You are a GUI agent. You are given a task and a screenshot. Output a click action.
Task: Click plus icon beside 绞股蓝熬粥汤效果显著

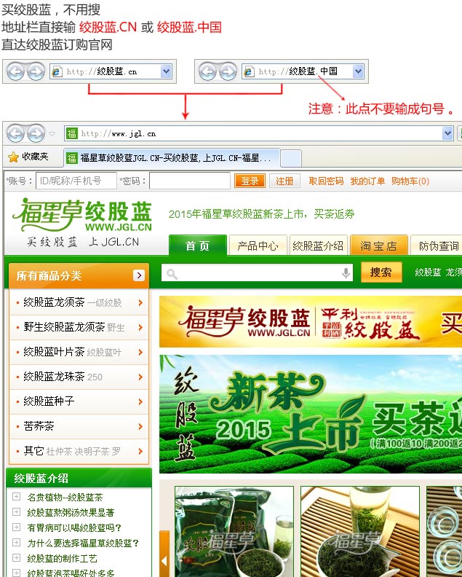[17, 512]
